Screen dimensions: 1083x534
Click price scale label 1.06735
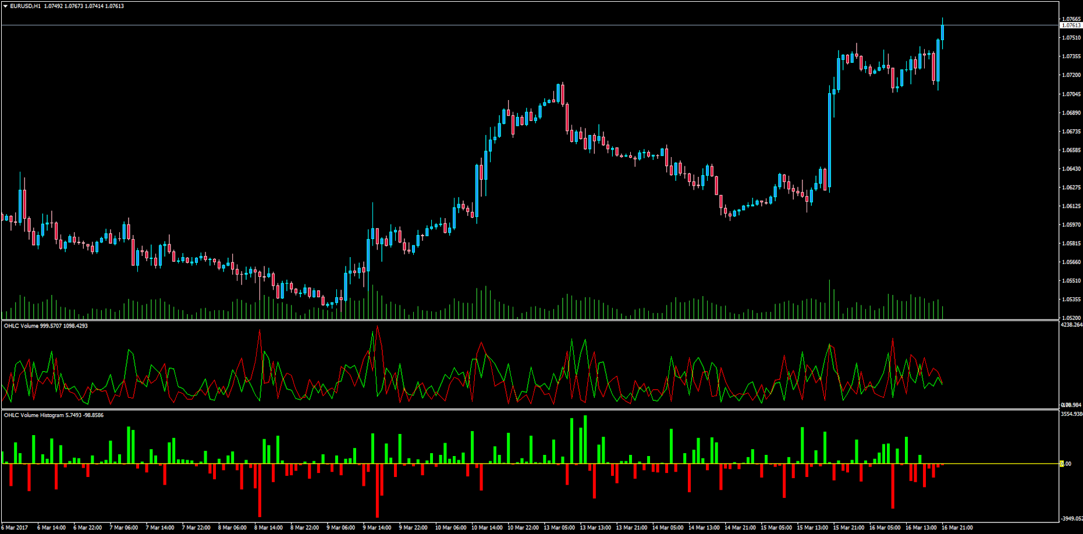tap(1071, 131)
